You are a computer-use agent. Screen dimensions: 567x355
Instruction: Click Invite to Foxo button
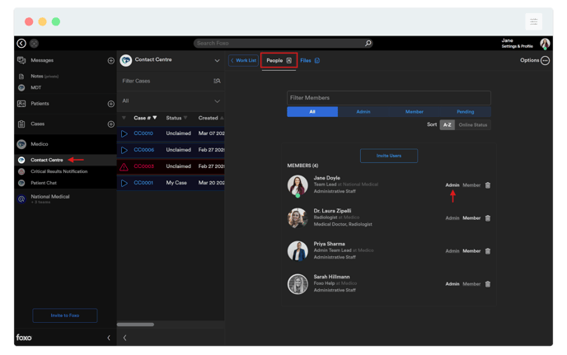65,315
